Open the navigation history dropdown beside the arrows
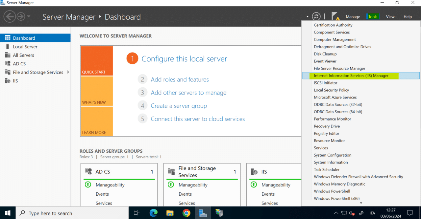Viewport: 421px width, 219px height. 29,16
